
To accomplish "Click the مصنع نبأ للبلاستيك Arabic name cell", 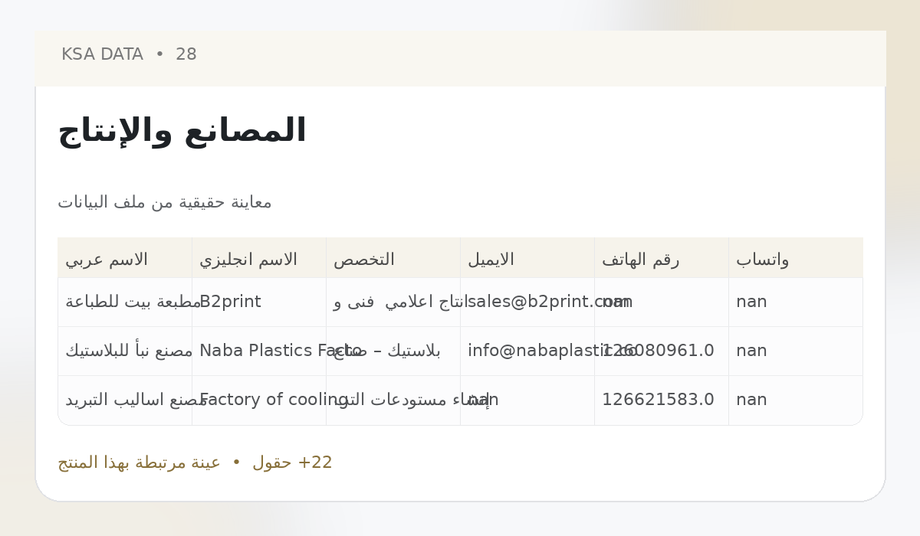I will pyautogui.click(x=125, y=351).
